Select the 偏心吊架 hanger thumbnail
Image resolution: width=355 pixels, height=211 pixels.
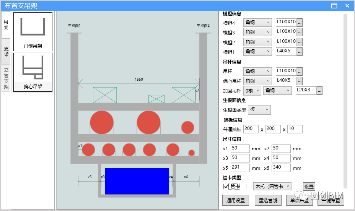[x=33, y=72]
